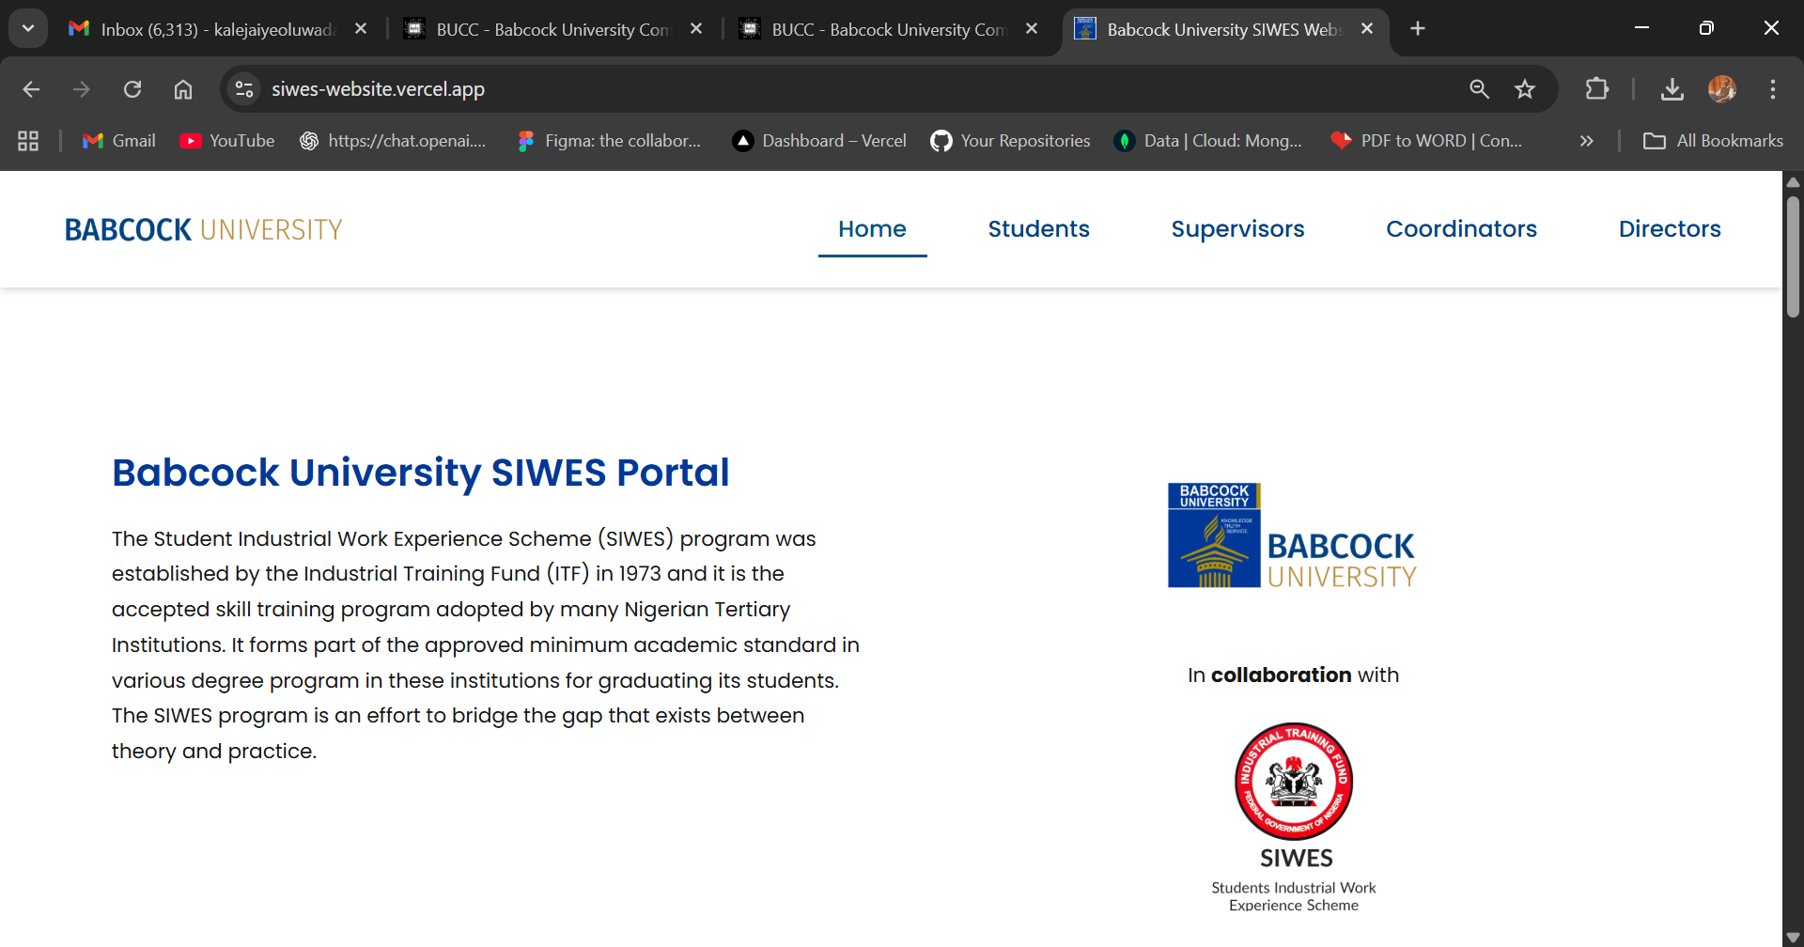
Task: Open the browser three-dot menu
Action: pos(1773,89)
